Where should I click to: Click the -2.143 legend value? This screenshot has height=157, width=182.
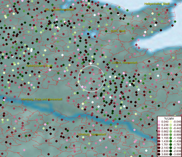(x=177, y=148)
